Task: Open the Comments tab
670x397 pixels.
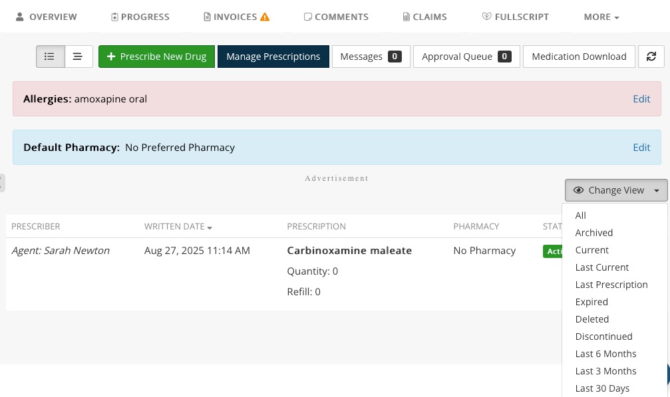Action: [x=336, y=17]
